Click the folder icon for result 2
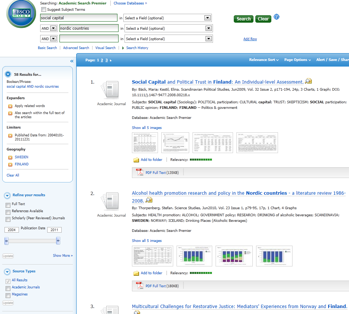 click(x=136, y=273)
